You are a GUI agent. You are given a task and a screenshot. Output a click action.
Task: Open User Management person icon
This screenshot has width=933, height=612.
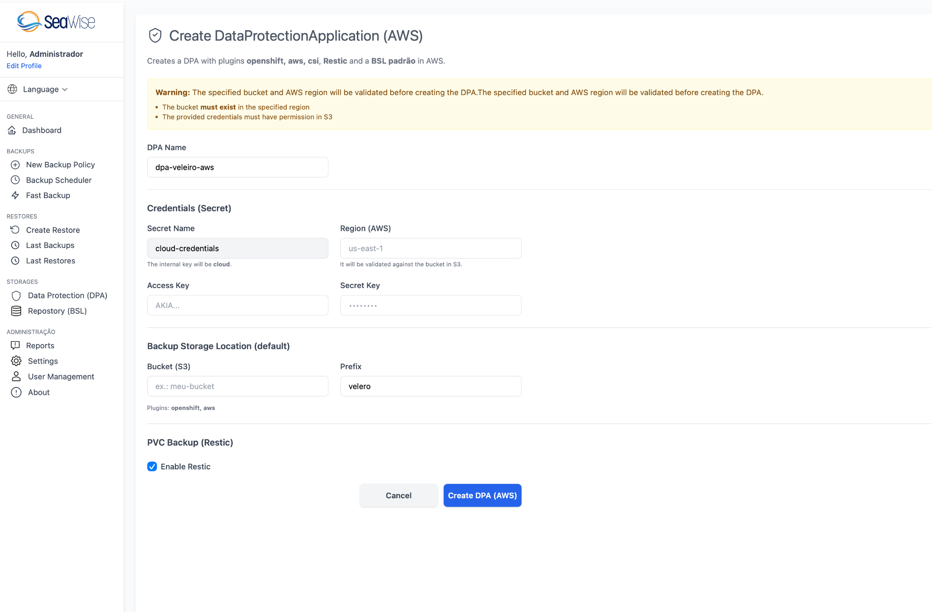(x=15, y=377)
